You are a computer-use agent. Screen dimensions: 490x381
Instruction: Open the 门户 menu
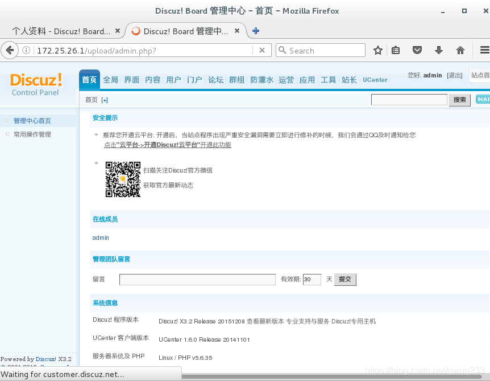[194, 80]
